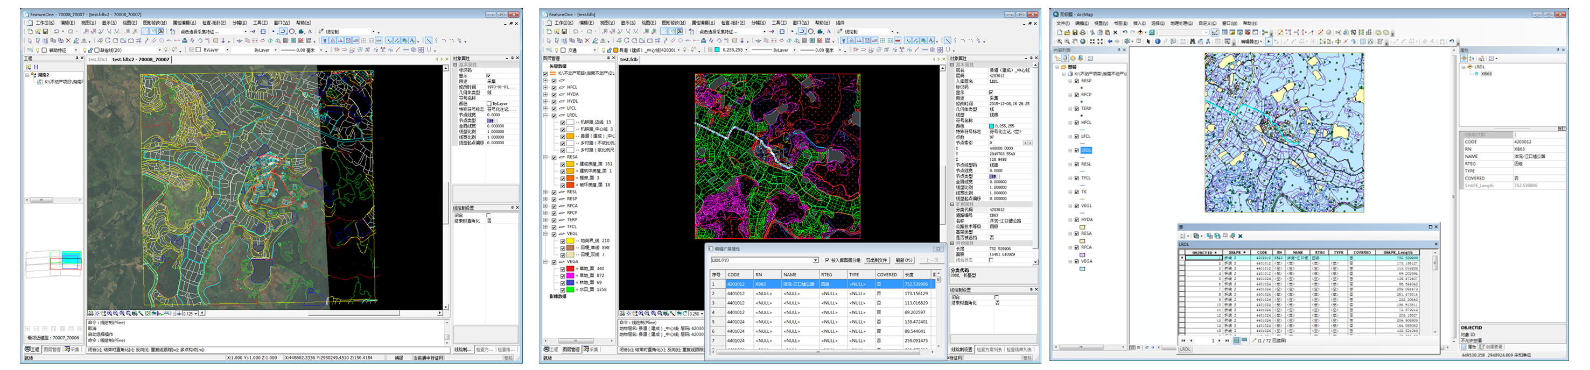Click Full Extent globe in ArcMap
The height and width of the screenshot is (370, 1590).
[x=1083, y=42]
